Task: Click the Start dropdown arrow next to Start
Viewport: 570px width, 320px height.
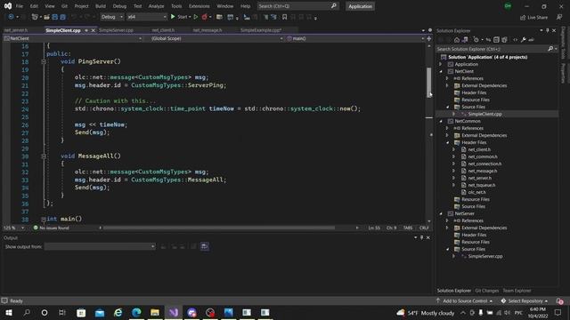Action: tap(190, 17)
